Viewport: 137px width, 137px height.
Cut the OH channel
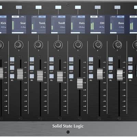[91, 68]
